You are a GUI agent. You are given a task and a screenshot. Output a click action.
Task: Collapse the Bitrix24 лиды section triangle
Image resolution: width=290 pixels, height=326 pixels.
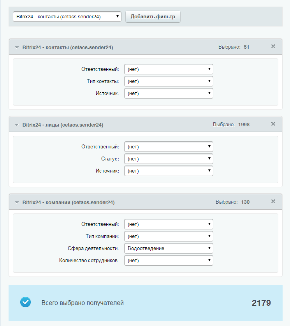tap(17, 125)
